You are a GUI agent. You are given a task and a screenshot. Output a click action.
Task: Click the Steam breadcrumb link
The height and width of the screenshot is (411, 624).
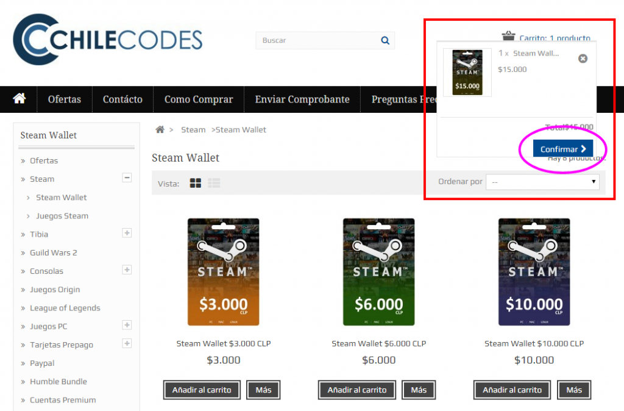(193, 129)
